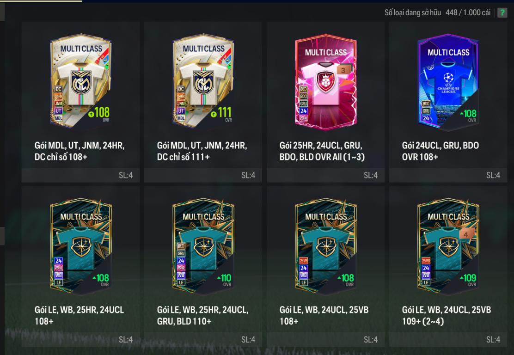Image resolution: width=514 pixels, height=355 pixels.
Task: Click the bronze 3 badge on the pink card
Action: coord(343,70)
